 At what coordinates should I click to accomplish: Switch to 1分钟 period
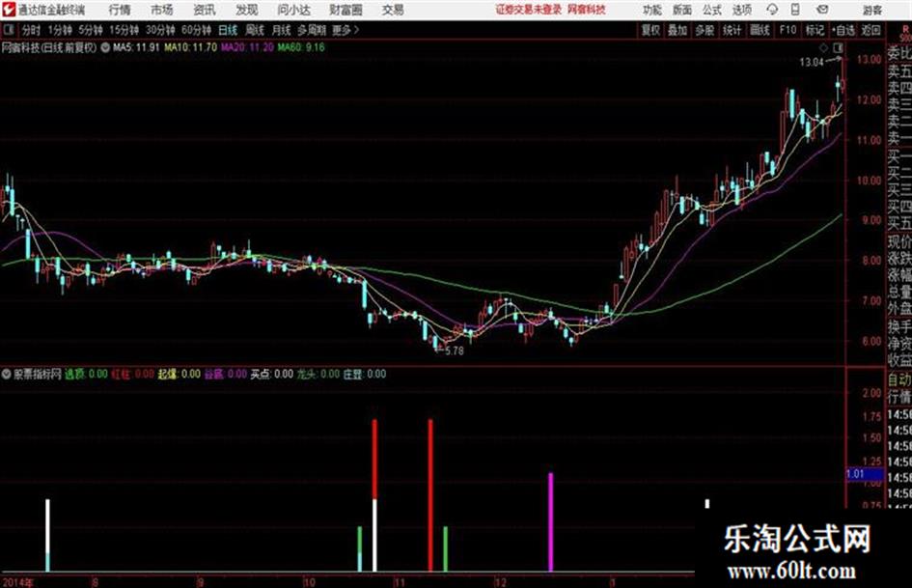point(59,30)
